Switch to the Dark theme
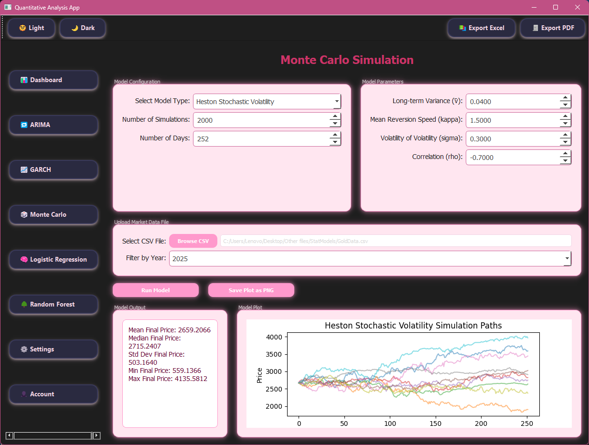This screenshot has width=589, height=445. tap(83, 28)
